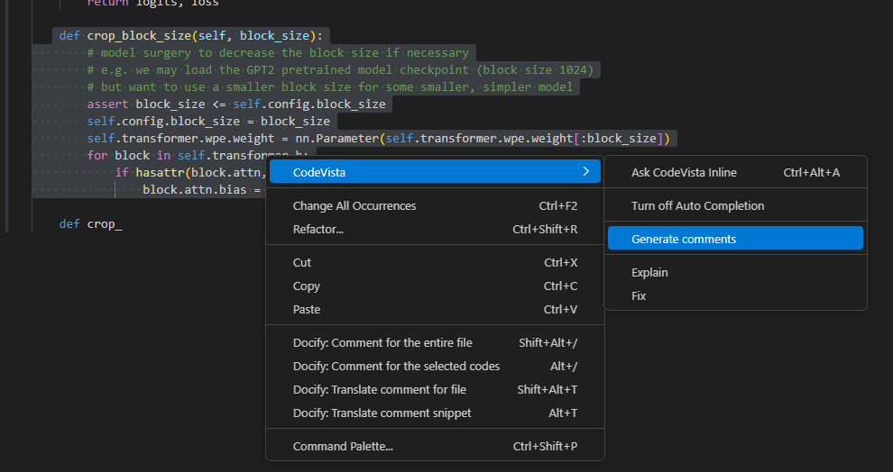The width and height of the screenshot is (893, 472).
Task: Click the assert block_size line
Action: coord(236,104)
